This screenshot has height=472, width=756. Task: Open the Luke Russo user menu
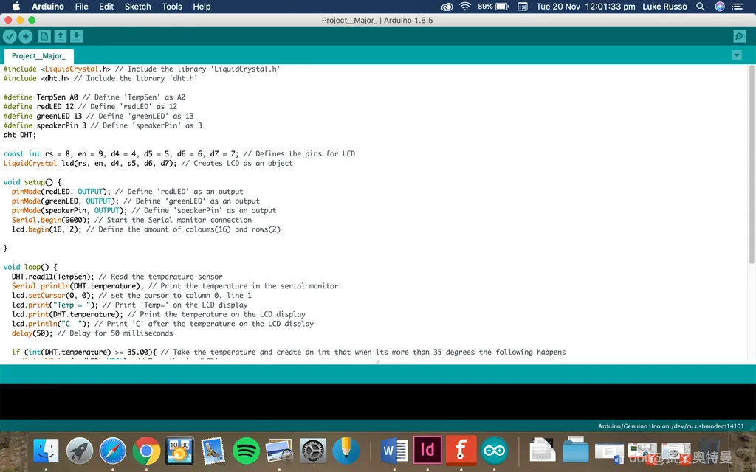click(x=664, y=6)
